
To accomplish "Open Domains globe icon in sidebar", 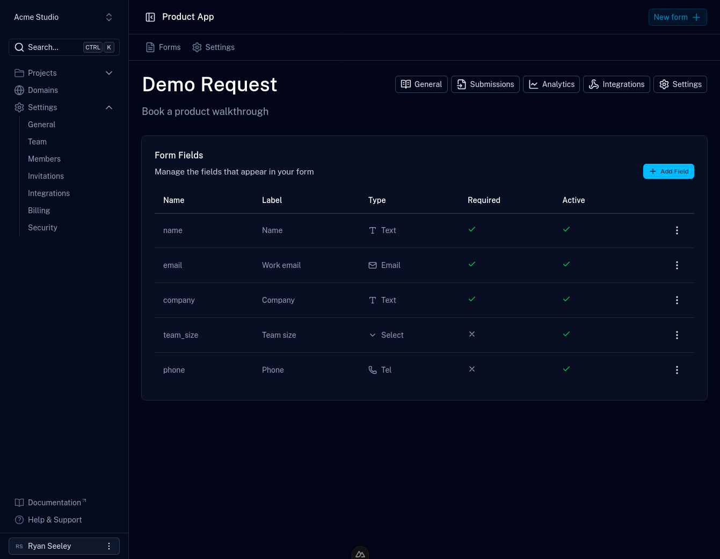I will pos(19,90).
